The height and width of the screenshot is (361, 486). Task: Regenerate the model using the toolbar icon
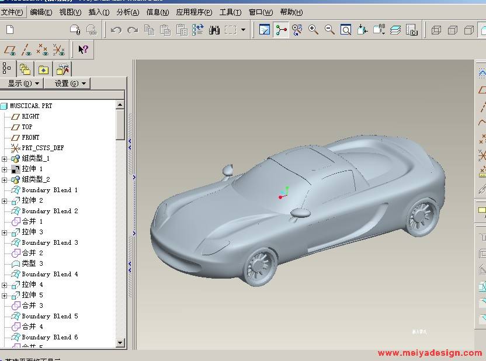198,30
